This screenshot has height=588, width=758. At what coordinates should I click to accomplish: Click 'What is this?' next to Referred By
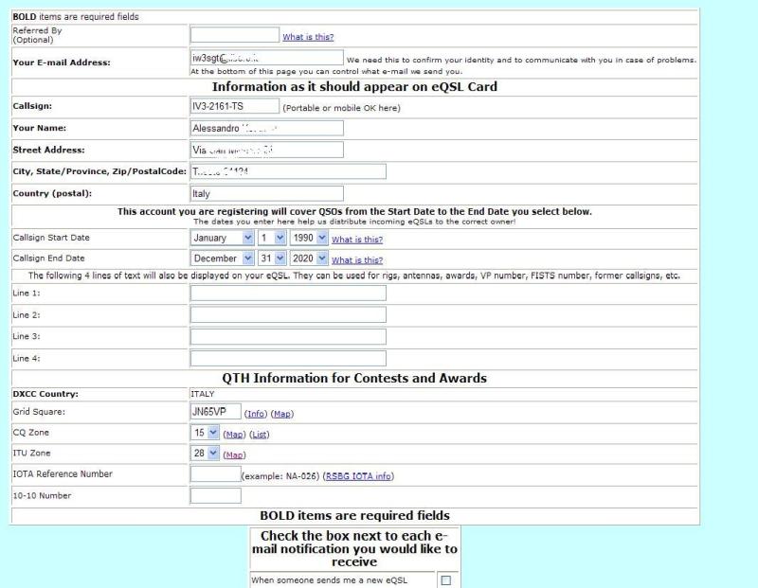point(308,37)
